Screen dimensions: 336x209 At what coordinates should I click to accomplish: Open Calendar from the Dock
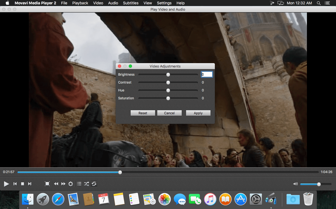pyautogui.click(x=103, y=199)
